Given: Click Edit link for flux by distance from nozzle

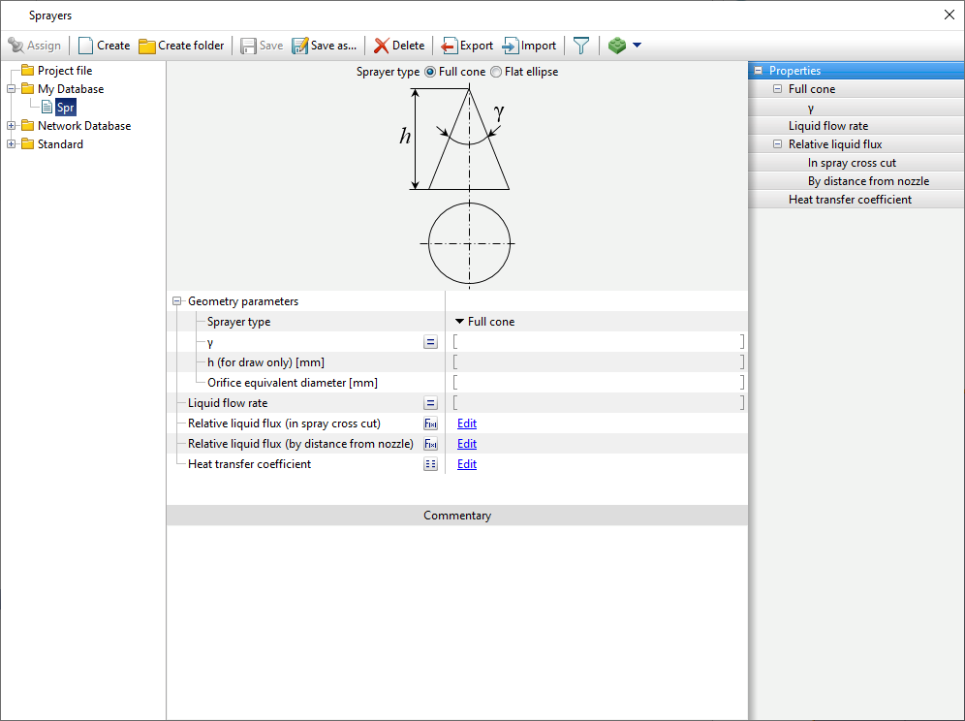Looking at the screenshot, I should coord(467,444).
